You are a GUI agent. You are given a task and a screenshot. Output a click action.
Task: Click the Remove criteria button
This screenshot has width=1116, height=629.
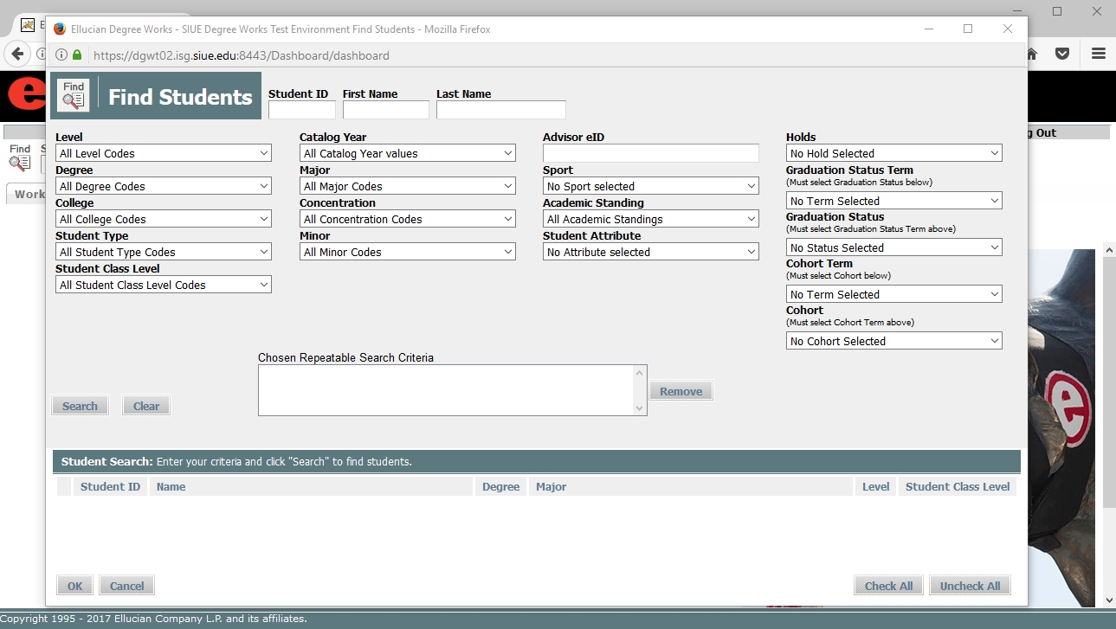681,391
